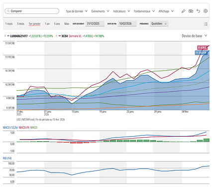Screen dimensions: 212x187
Task: Select the 3 mois period
Action: 20,24
